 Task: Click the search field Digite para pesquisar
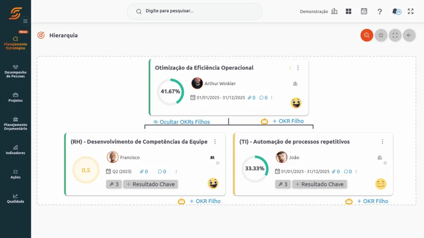(x=195, y=11)
